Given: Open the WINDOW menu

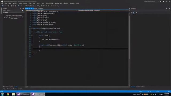Looking at the screenshot, I should click(x=72, y=3).
